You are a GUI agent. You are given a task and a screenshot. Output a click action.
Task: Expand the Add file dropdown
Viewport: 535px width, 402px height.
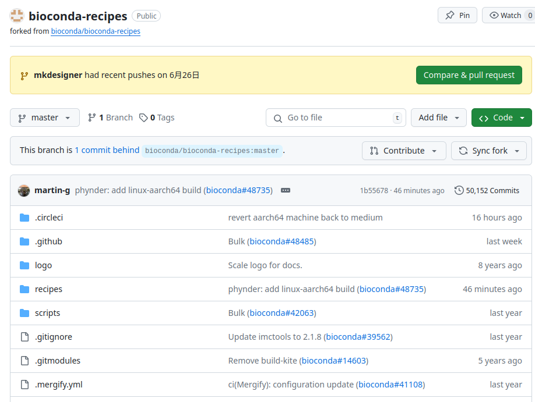438,118
